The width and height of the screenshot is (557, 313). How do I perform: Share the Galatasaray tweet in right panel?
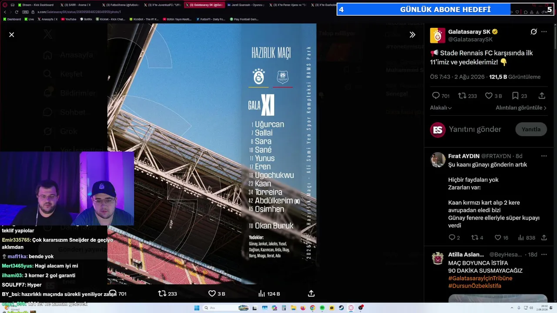click(542, 96)
